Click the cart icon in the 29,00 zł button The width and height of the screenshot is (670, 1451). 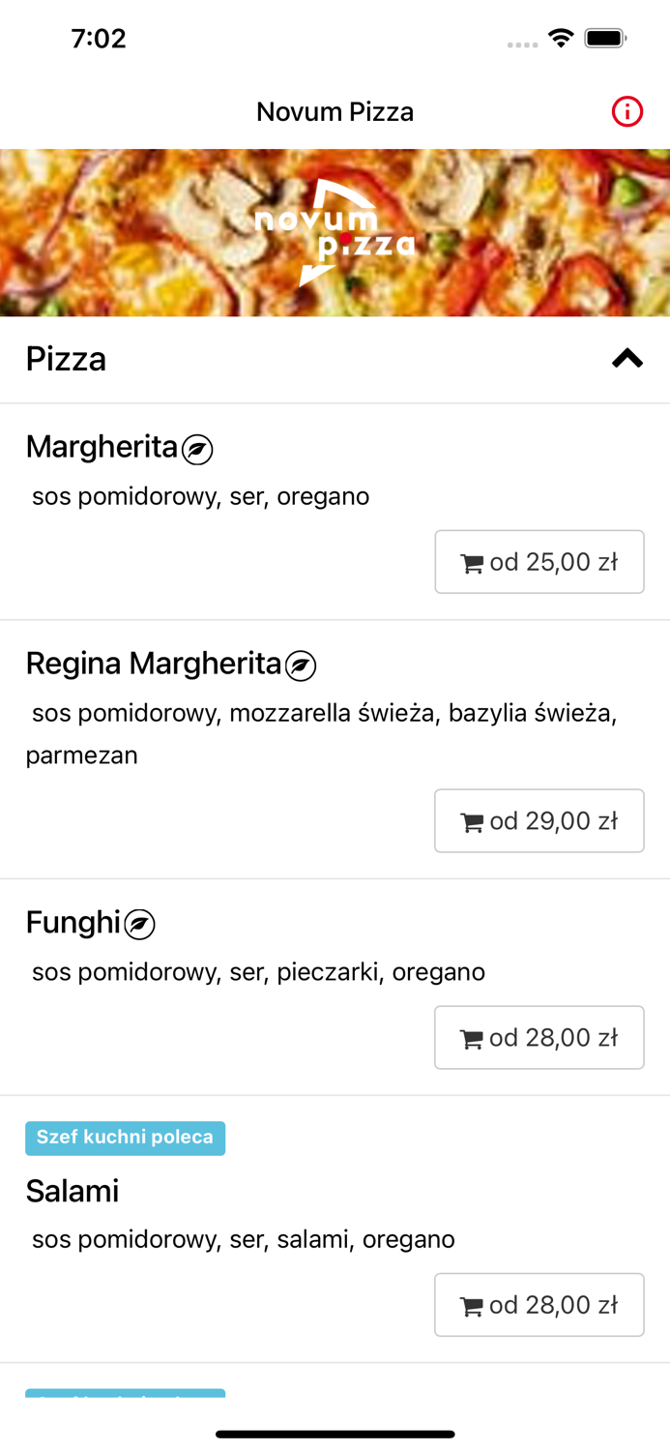point(472,823)
